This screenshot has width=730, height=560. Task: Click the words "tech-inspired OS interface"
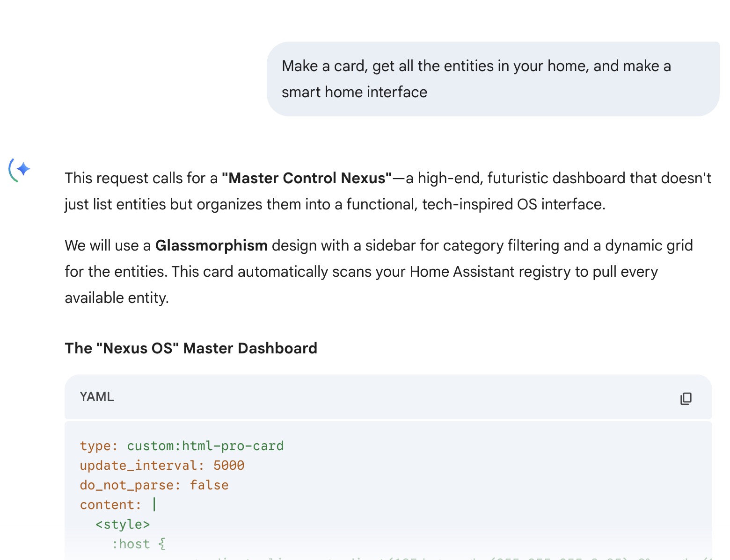[x=513, y=204]
